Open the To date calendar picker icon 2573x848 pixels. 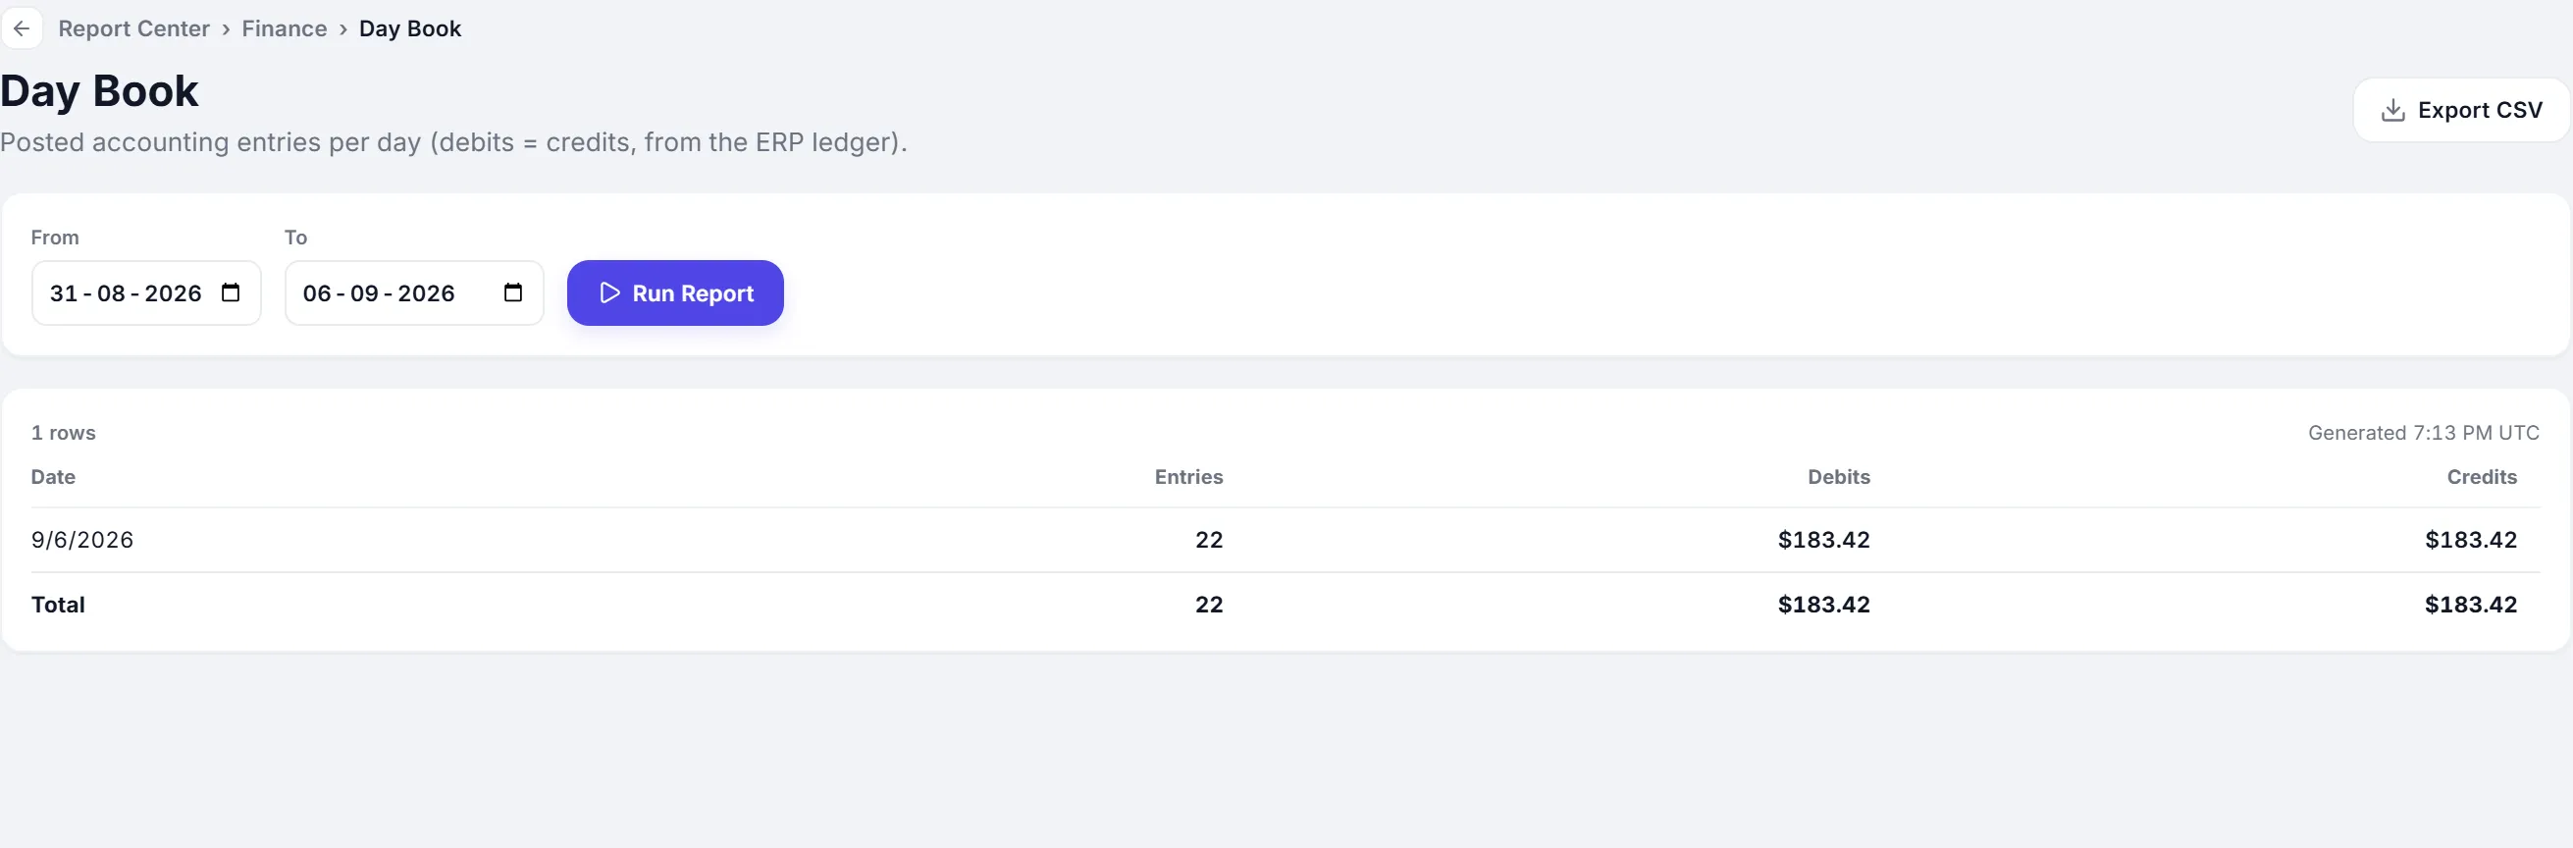(513, 292)
